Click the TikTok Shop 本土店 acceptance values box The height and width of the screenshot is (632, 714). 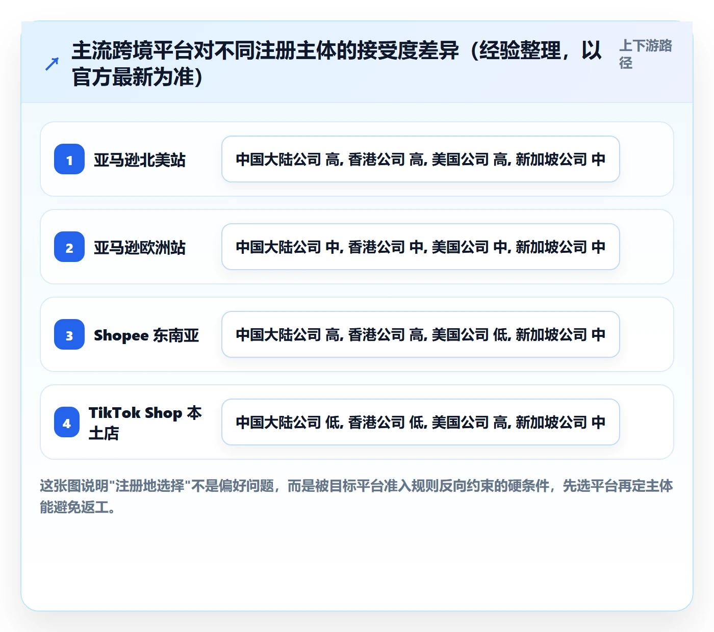click(421, 422)
